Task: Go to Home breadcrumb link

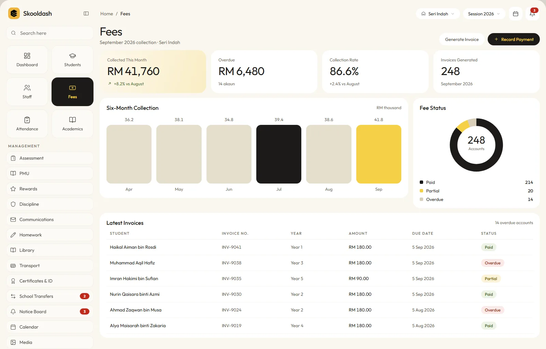Action: (106, 14)
